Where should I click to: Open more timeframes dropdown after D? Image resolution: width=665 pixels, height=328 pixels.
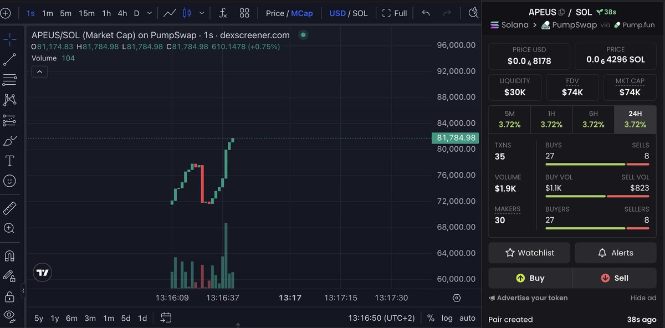pos(149,13)
